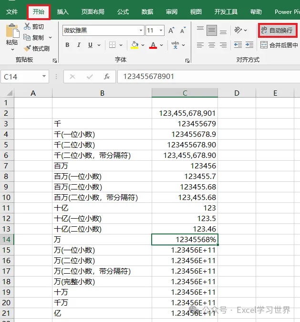Expand the phonetic guide dropdown arrow

pyautogui.click(x=183, y=45)
